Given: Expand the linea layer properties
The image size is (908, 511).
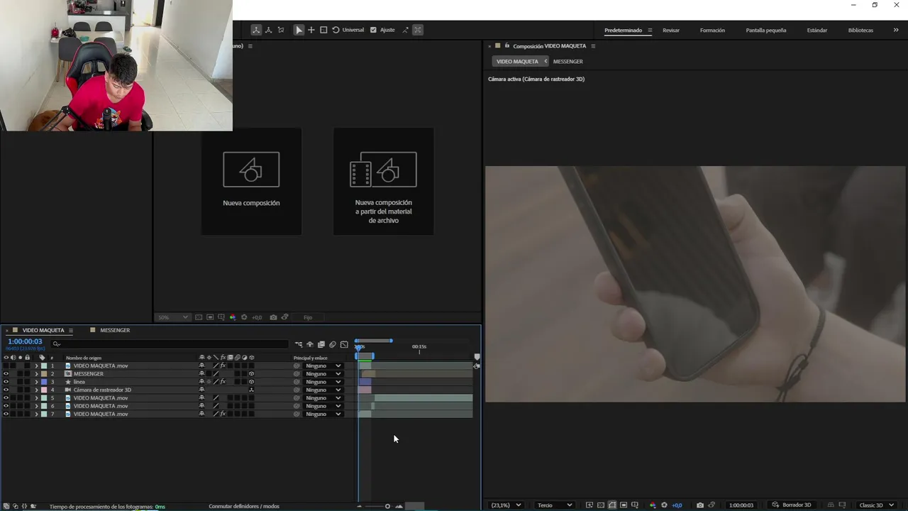Looking at the screenshot, I should [36, 382].
